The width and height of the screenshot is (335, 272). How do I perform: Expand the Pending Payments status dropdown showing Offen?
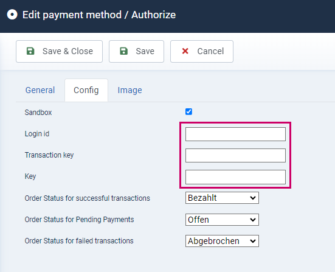tap(222, 220)
